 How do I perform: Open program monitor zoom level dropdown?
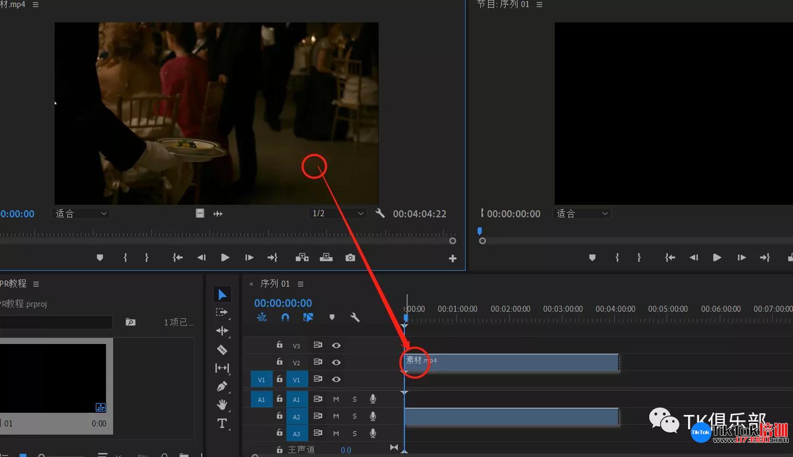tap(581, 213)
